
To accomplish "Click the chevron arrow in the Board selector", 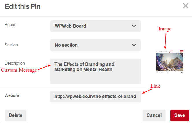I will tap(134, 26).
